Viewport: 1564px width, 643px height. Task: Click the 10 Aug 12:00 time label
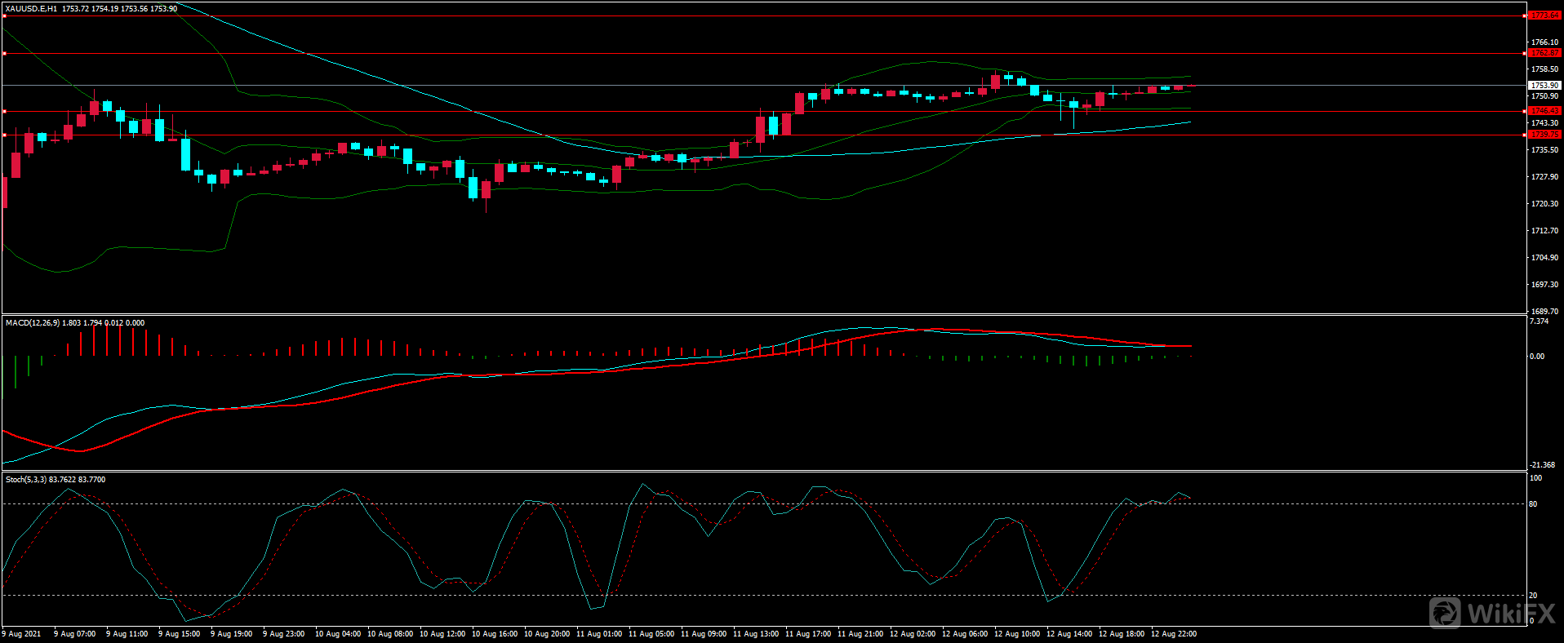pos(442,634)
